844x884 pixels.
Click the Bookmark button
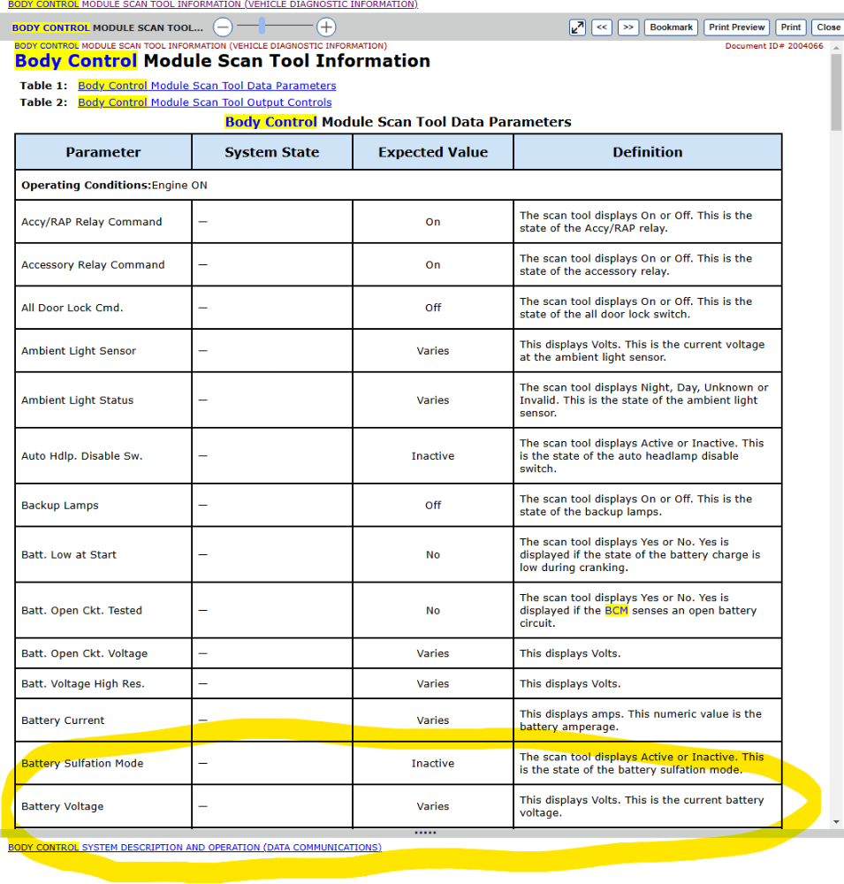coord(671,27)
